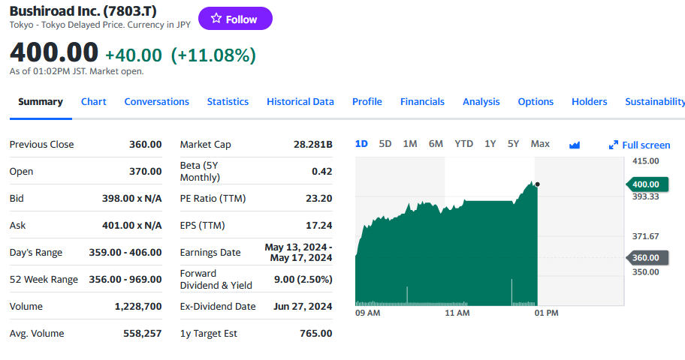Image resolution: width=685 pixels, height=360 pixels.
Task: Click 52 Week Range 356.00 - 969.00
Action: [125, 280]
